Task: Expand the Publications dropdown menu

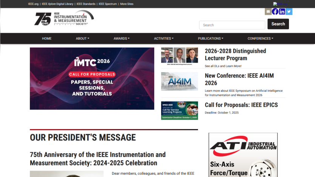Action: point(211,38)
